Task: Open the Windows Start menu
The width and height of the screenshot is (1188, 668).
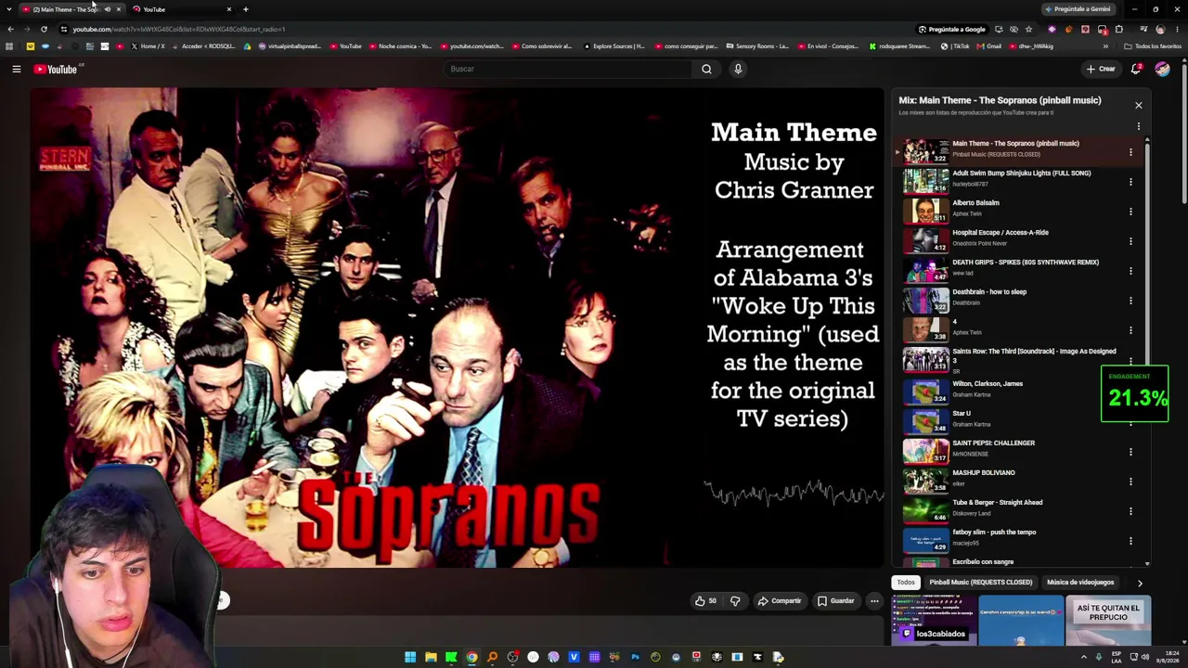Action: pyautogui.click(x=410, y=657)
